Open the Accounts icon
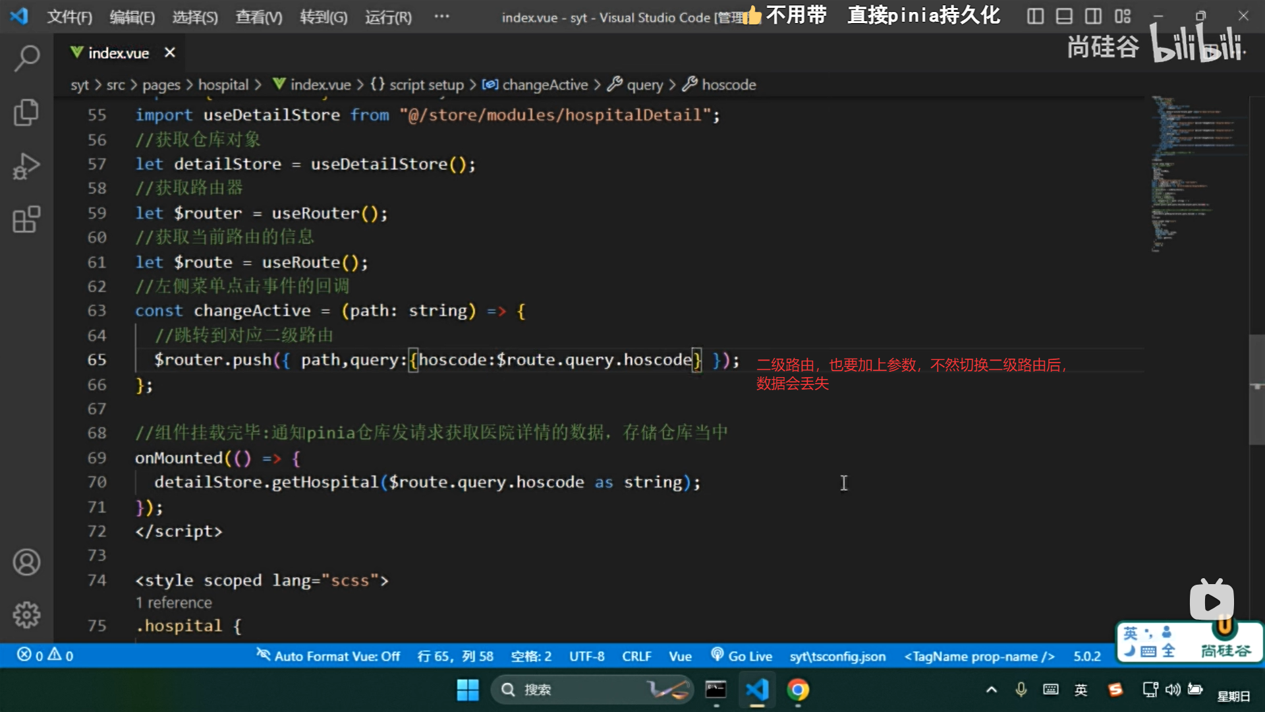Image resolution: width=1265 pixels, height=712 pixels. coord(26,562)
